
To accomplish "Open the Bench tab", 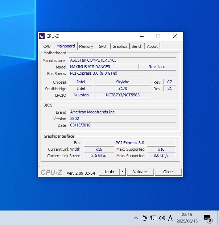I will pos(137,46).
